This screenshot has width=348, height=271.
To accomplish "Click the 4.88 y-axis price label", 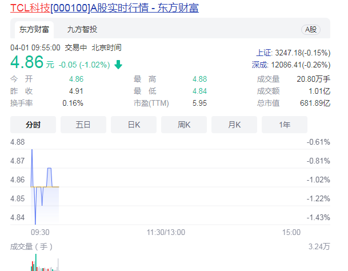I will (x=18, y=142).
